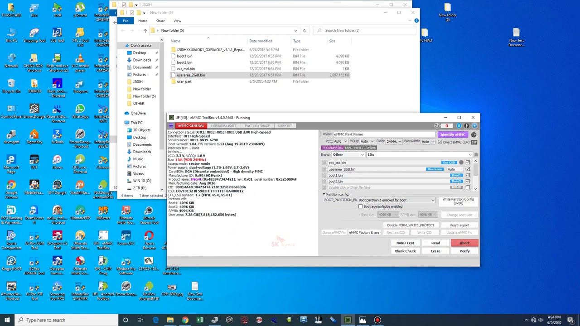Uncheck the boot2.bin partition checkbox
580x326 pixels.
point(468,181)
